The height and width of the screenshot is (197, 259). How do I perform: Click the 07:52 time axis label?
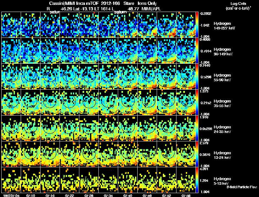tap(166, 196)
